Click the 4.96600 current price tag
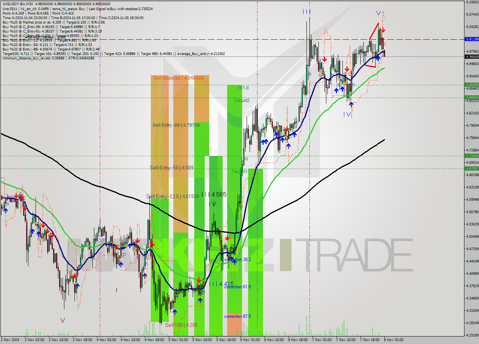 [x=472, y=56]
